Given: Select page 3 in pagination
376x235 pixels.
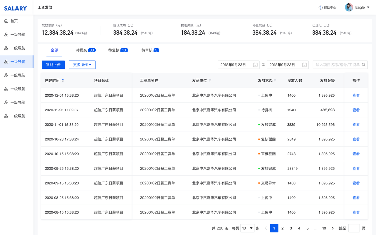Looking at the screenshot, I should [x=291, y=228].
